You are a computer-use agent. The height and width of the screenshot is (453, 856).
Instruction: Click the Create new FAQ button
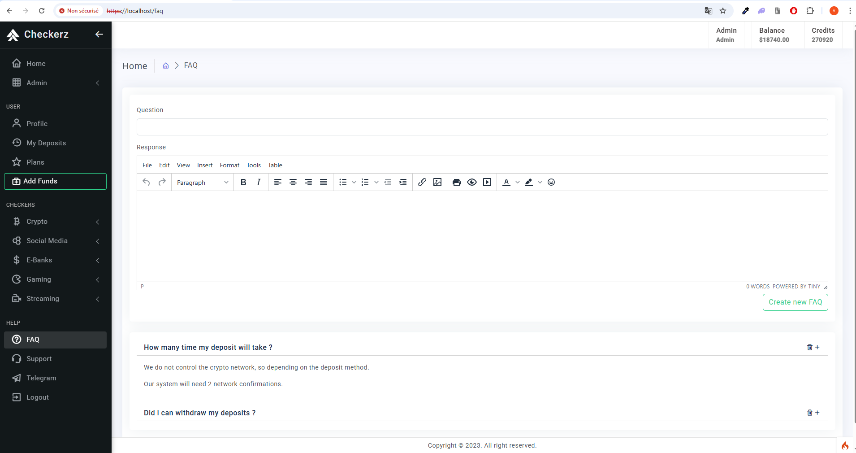pyautogui.click(x=795, y=302)
